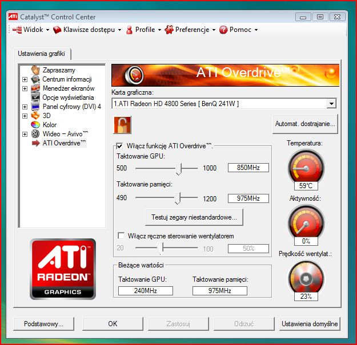Open the Widok dropdown arrow

tap(47, 30)
